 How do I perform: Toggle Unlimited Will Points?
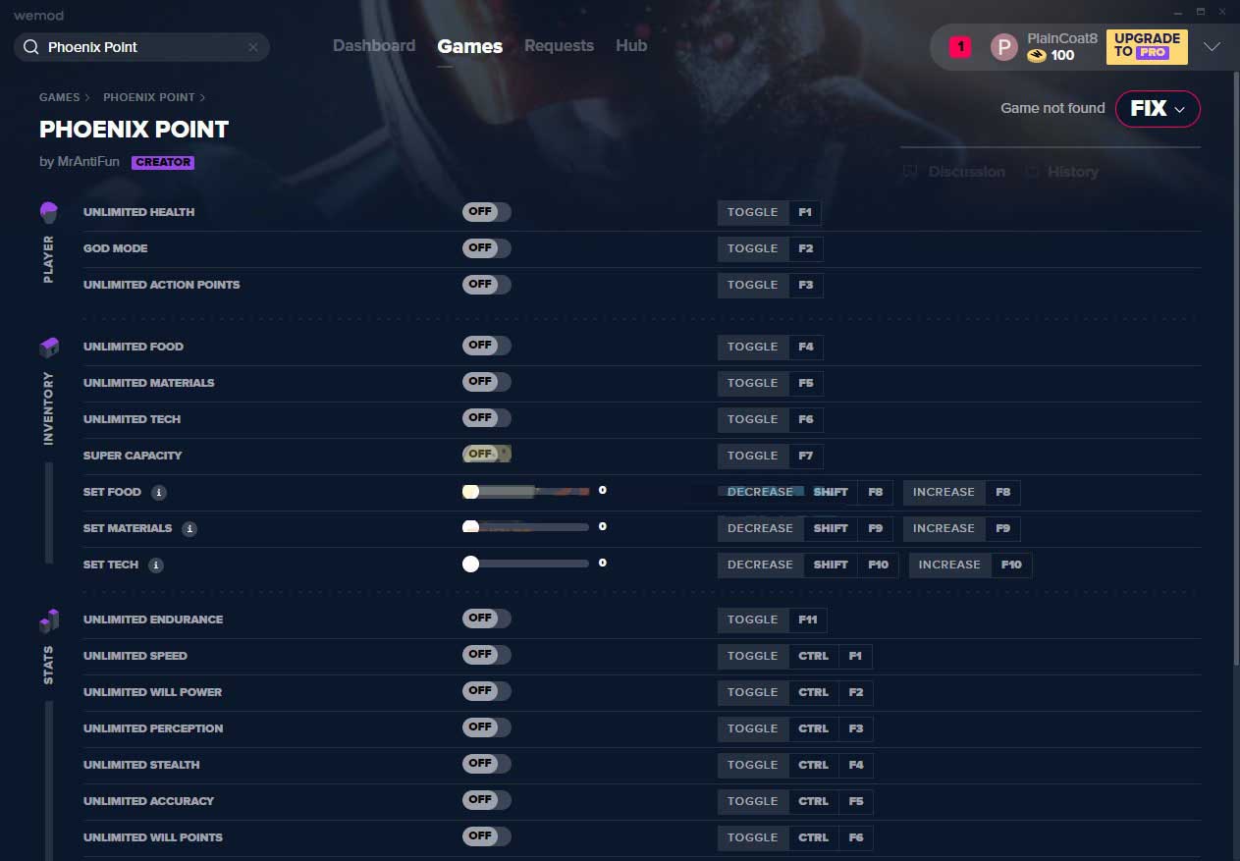(x=486, y=836)
